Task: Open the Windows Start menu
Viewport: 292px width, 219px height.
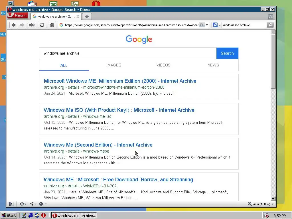Action: click(9, 216)
